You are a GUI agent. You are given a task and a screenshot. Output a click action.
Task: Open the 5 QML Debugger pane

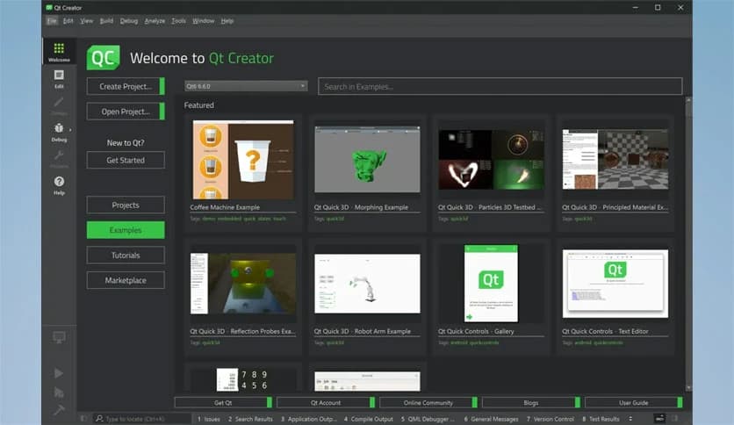(x=428, y=419)
